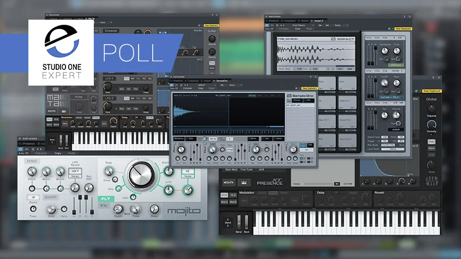Viewport: 461px width, 259px height.
Task: Open Sample One filter Type dropdown
Action: [x=229, y=149]
